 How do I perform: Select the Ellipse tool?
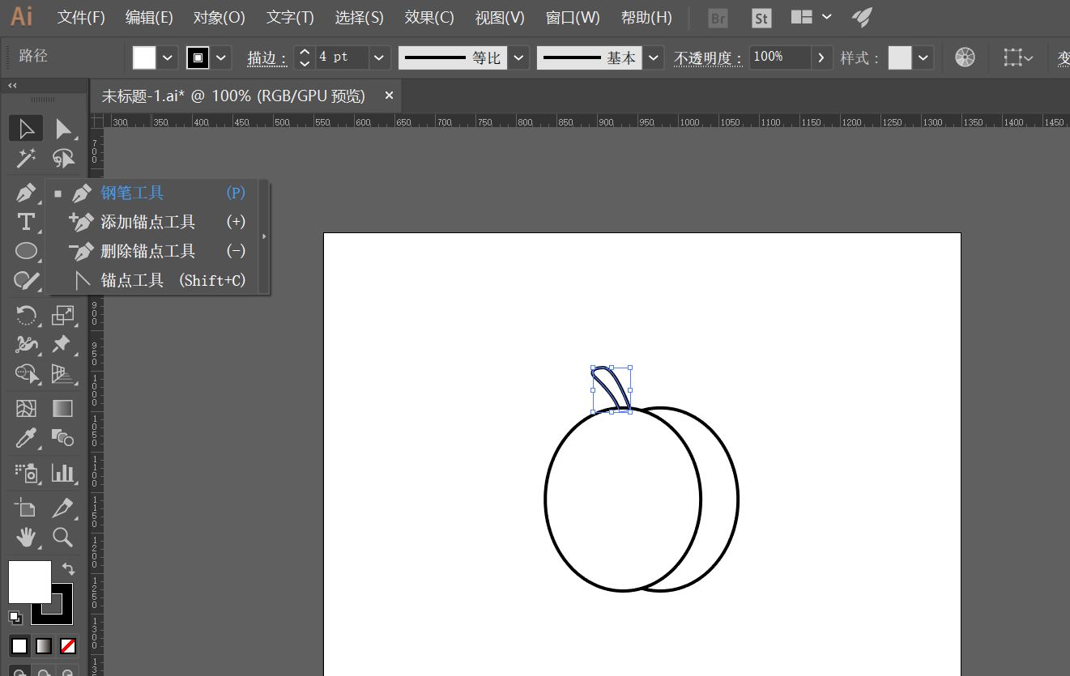[25, 251]
